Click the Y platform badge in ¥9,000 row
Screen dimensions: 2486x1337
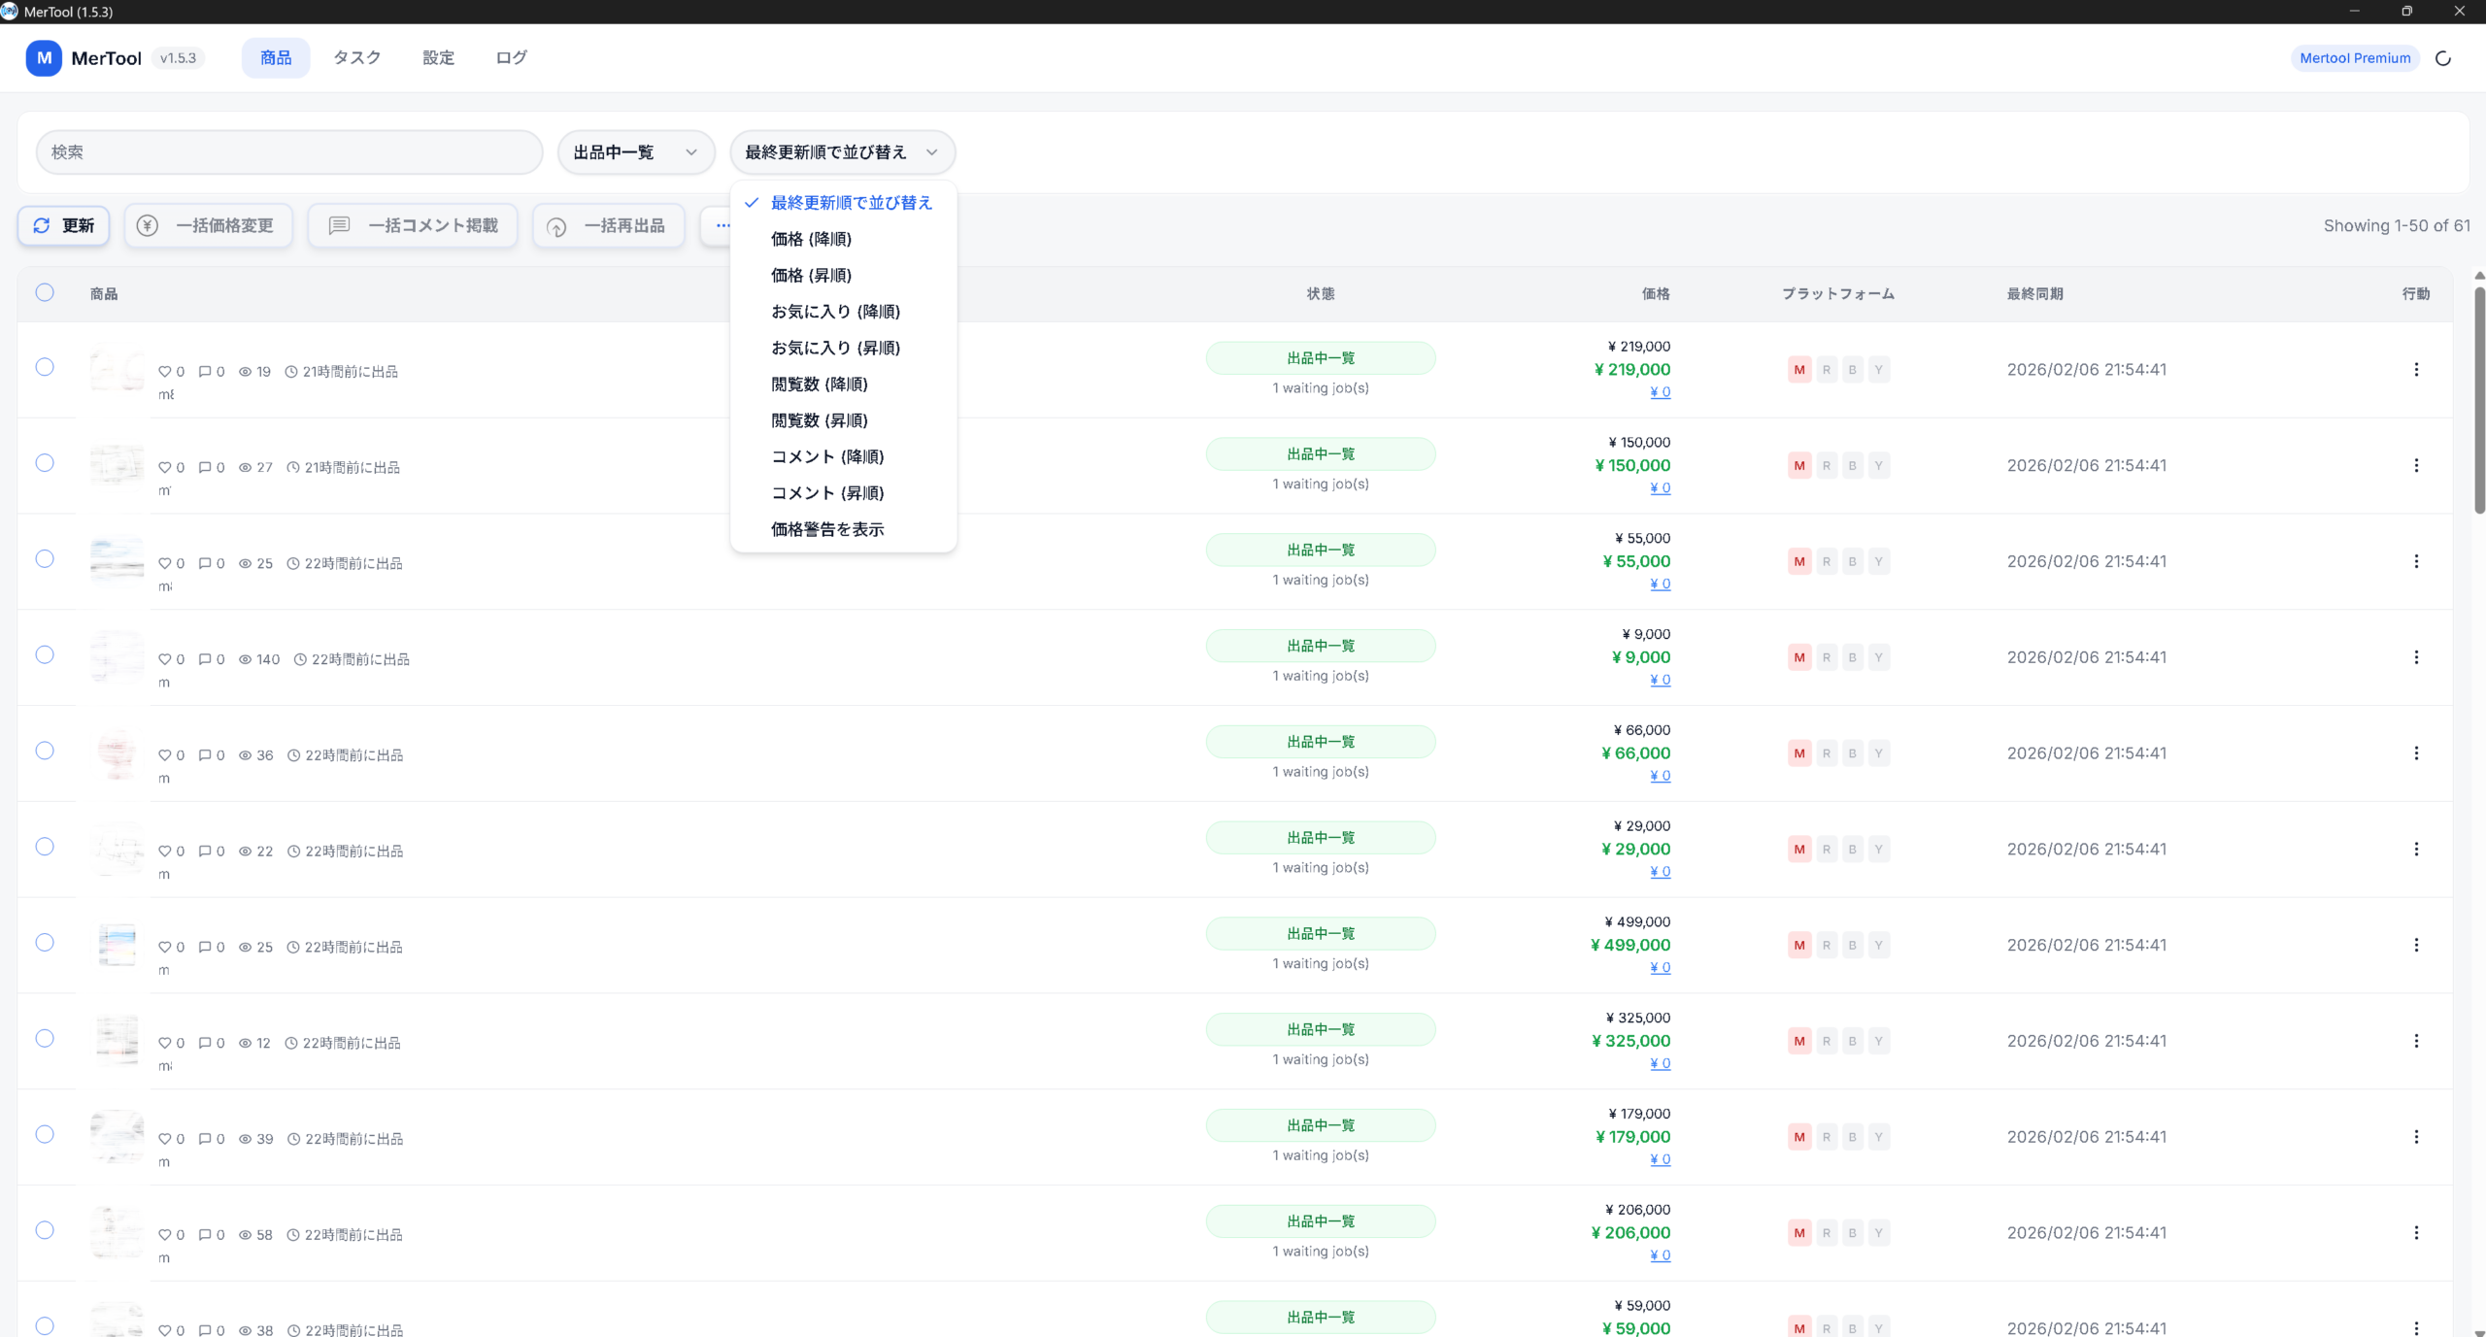(x=1878, y=657)
